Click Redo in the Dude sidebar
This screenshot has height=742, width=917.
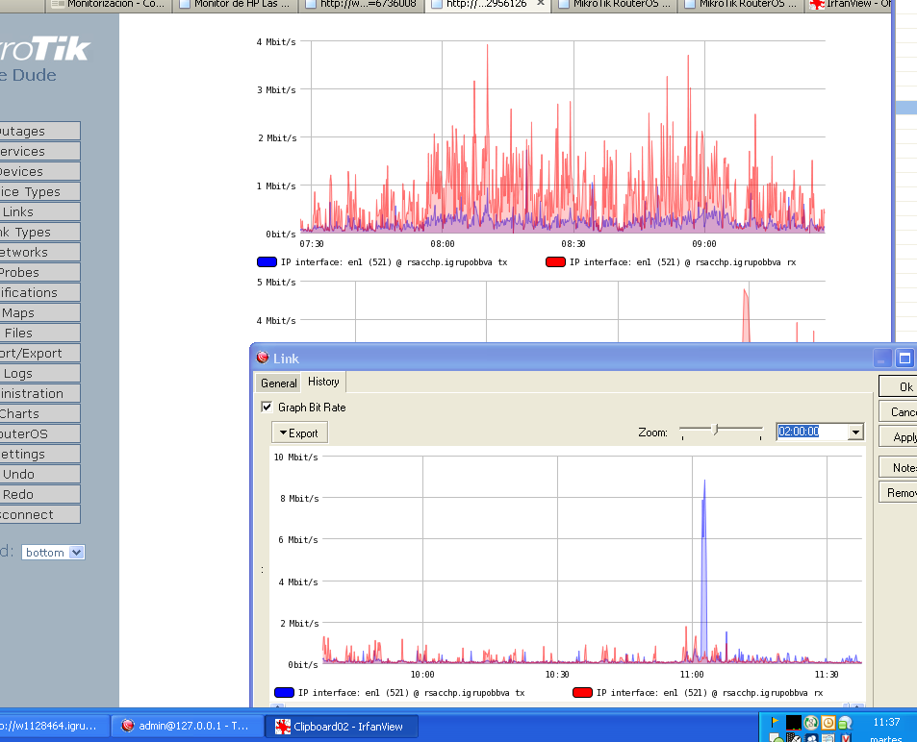coord(39,494)
